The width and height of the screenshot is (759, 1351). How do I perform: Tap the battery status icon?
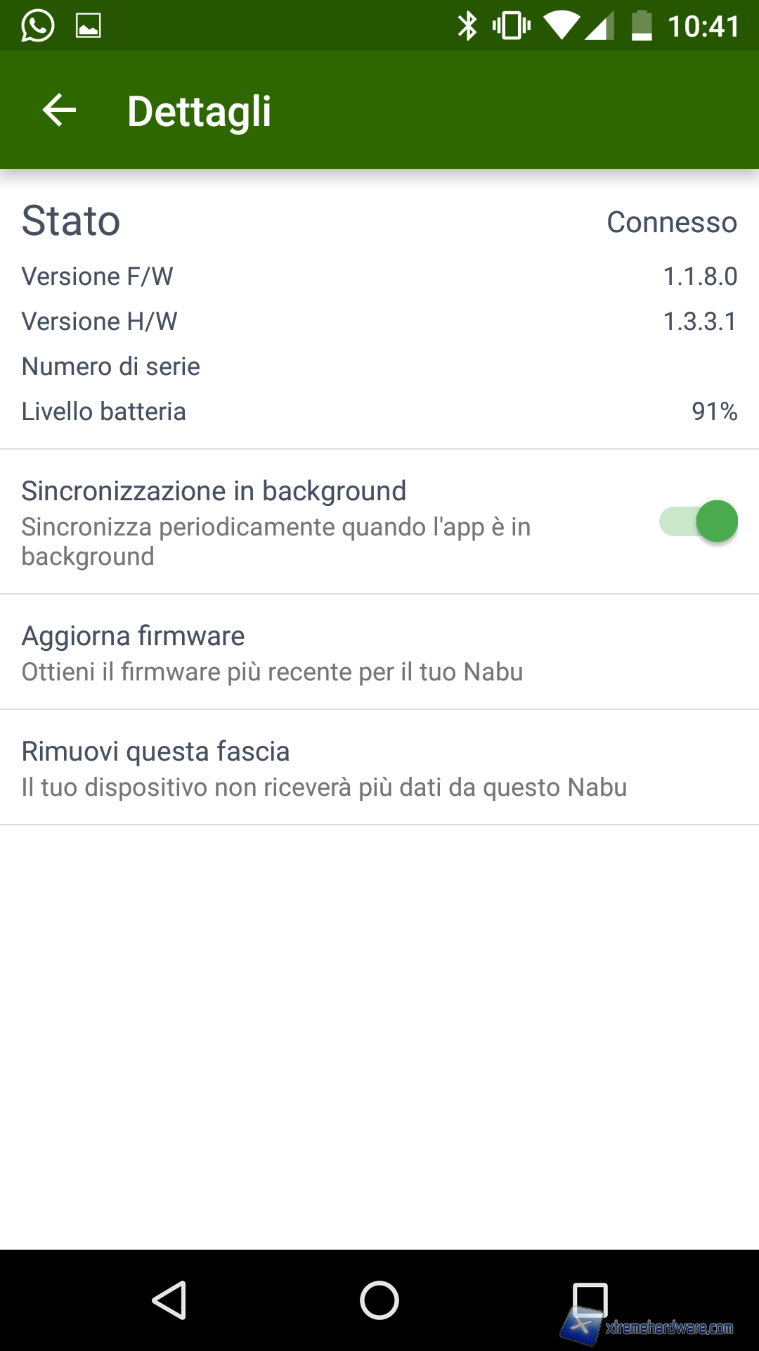point(642,26)
